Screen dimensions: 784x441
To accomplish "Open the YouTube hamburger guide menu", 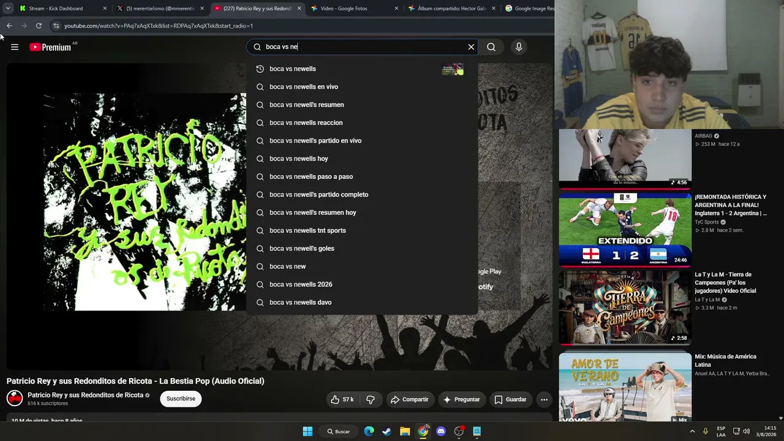I will pos(15,47).
